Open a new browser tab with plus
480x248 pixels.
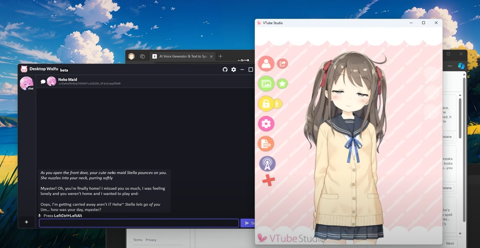[x=220, y=56]
